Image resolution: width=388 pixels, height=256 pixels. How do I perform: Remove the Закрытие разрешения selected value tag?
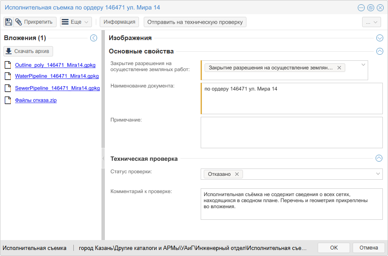[x=339, y=68]
